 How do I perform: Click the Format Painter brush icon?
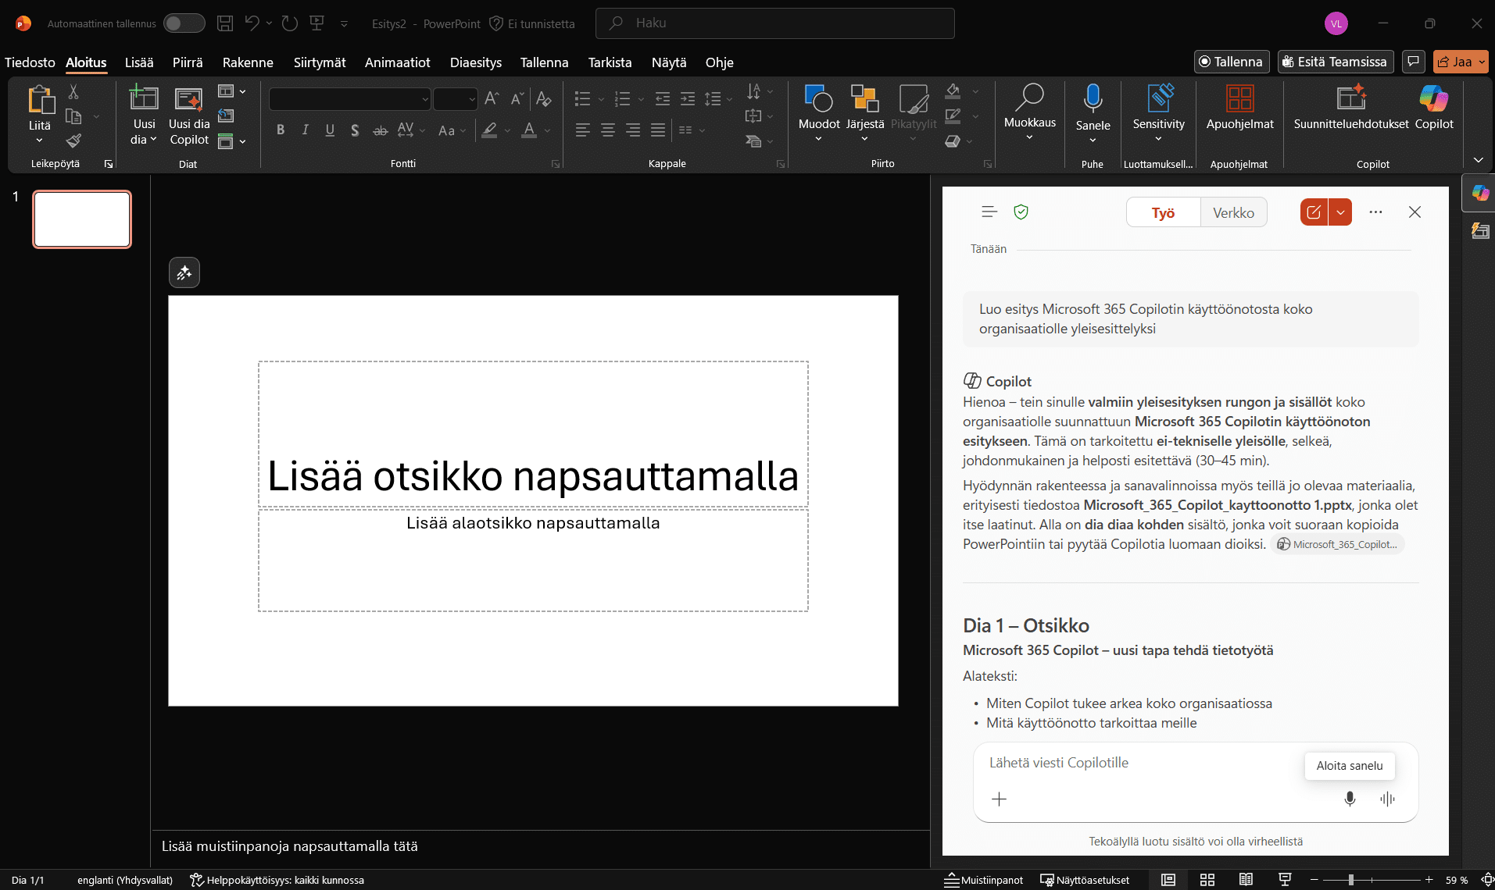(73, 141)
